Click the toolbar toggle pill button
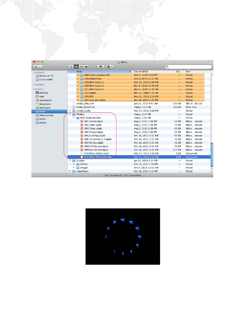Image resolution: width=238 pixels, height=309 pixels. point(210,62)
